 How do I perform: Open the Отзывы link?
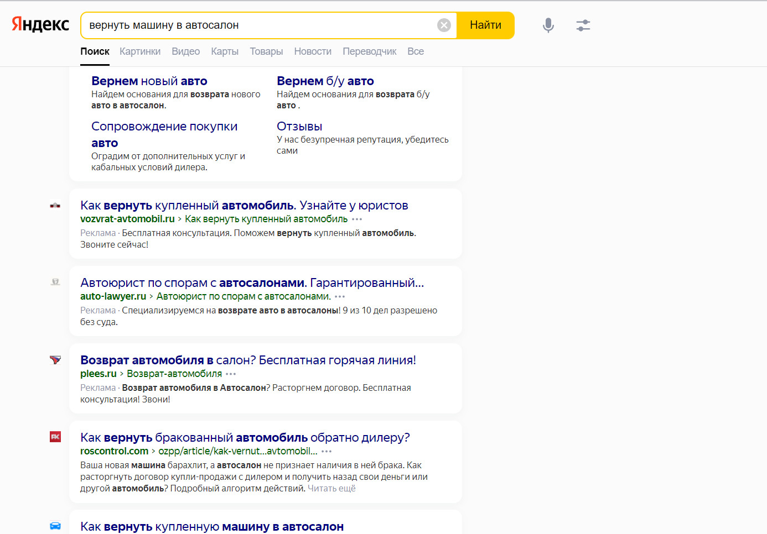[x=299, y=127]
